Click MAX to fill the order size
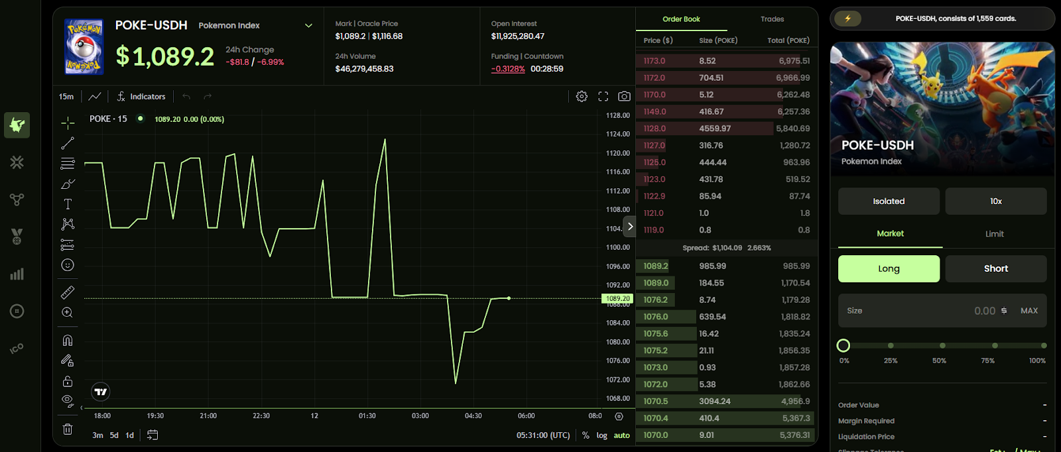Screen dimensions: 1061x452 point(1029,311)
